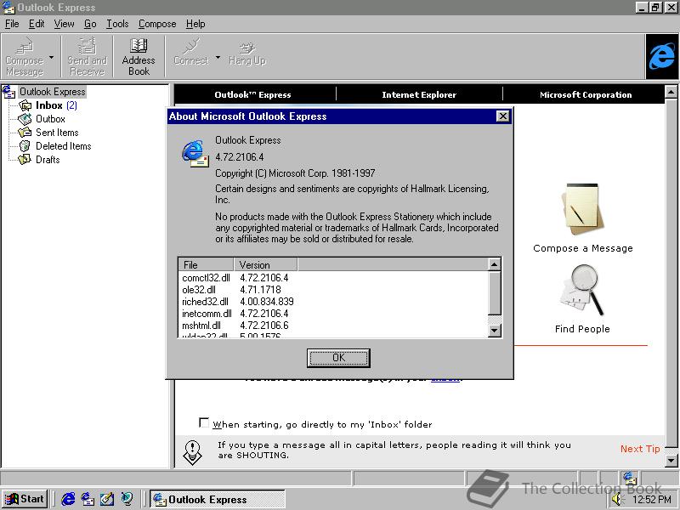Click the 12:52 PM taskbar clock

651,500
